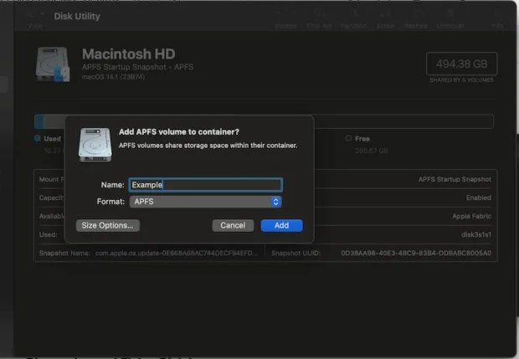
Task: Click the Erase toolbar item
Action: pos(385,20)
